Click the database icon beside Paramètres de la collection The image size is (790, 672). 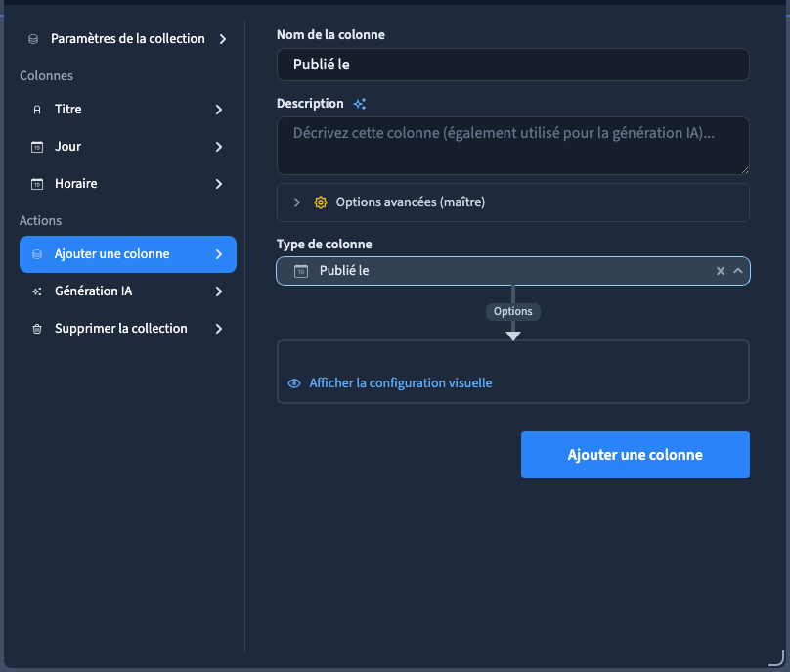pyautogui.click(x=33, y=39)
